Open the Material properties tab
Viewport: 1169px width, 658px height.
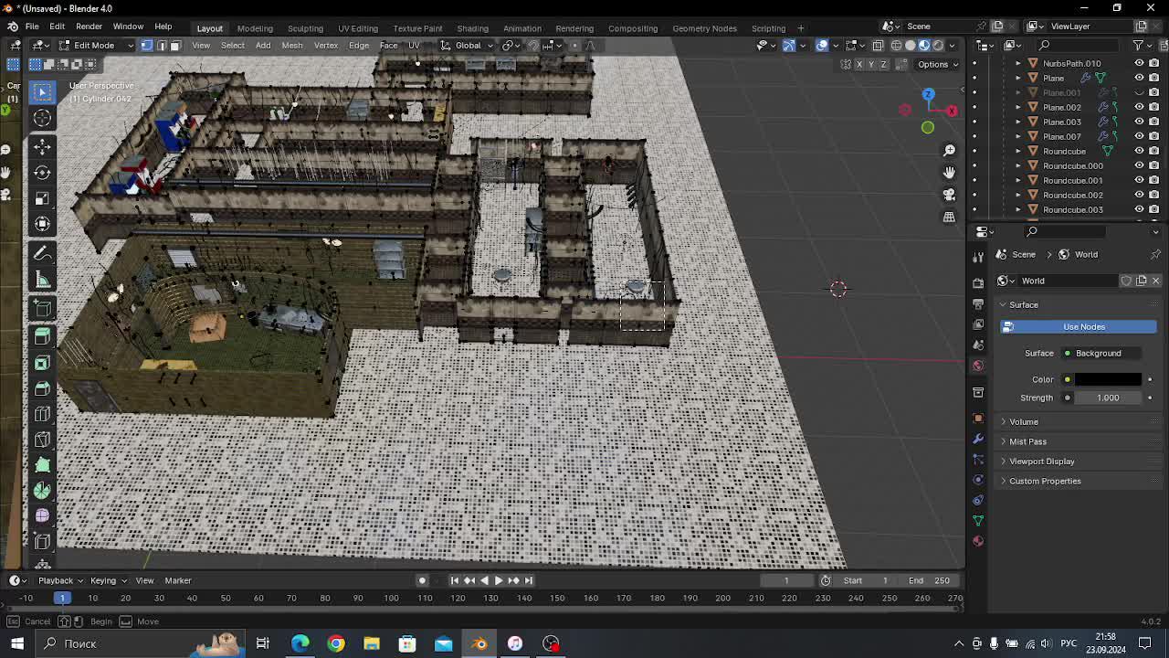[978, 541]
